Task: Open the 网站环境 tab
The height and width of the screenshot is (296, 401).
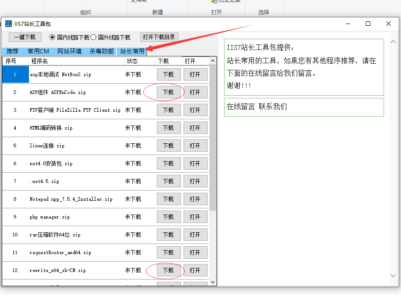Action: point(70,51)
